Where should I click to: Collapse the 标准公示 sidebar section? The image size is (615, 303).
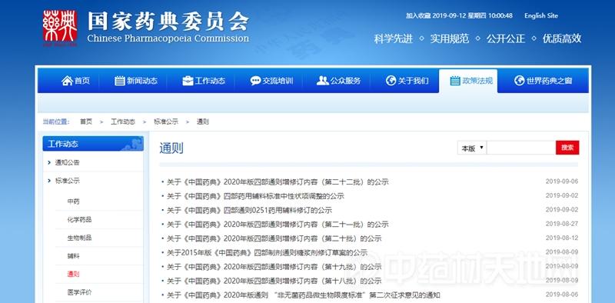pos(93,181)
